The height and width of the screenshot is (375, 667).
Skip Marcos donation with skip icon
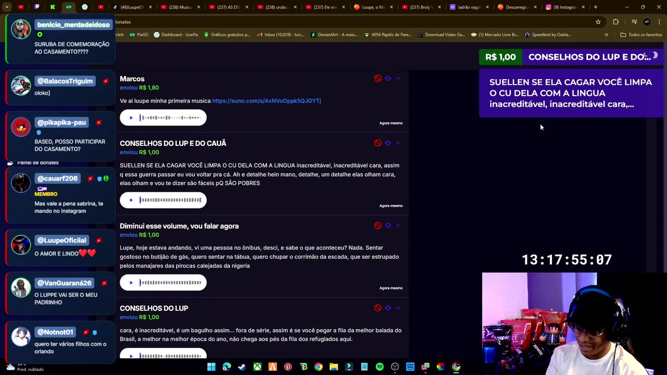[x=398, y=78]
